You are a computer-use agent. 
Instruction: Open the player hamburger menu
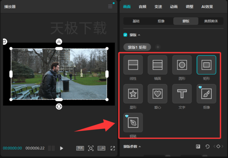pos(110,6)
